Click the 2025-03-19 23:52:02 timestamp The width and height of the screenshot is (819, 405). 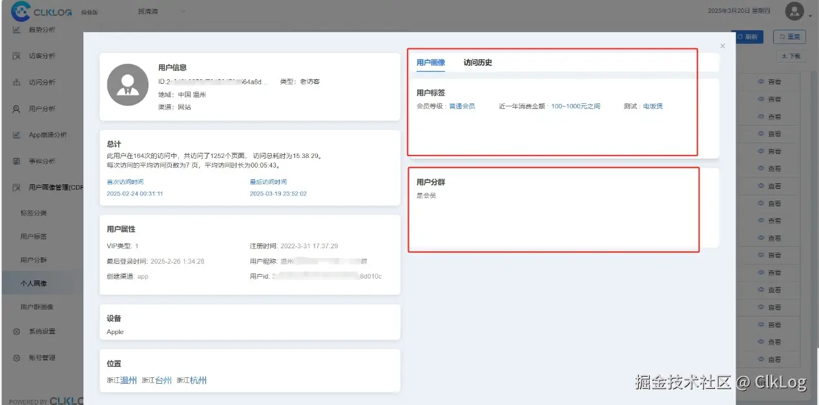tap(278, 193)
